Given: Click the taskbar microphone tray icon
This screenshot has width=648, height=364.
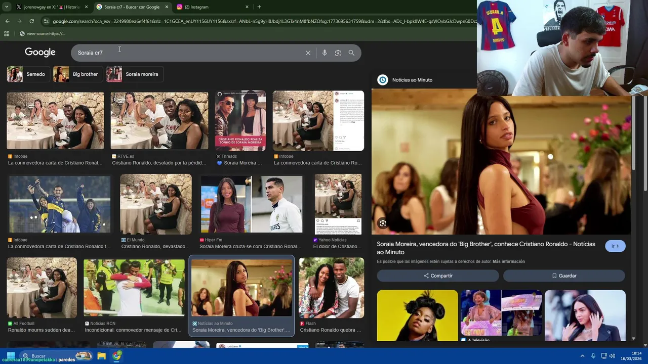Looking at the screenshot, I should click(x=593, y=356).
